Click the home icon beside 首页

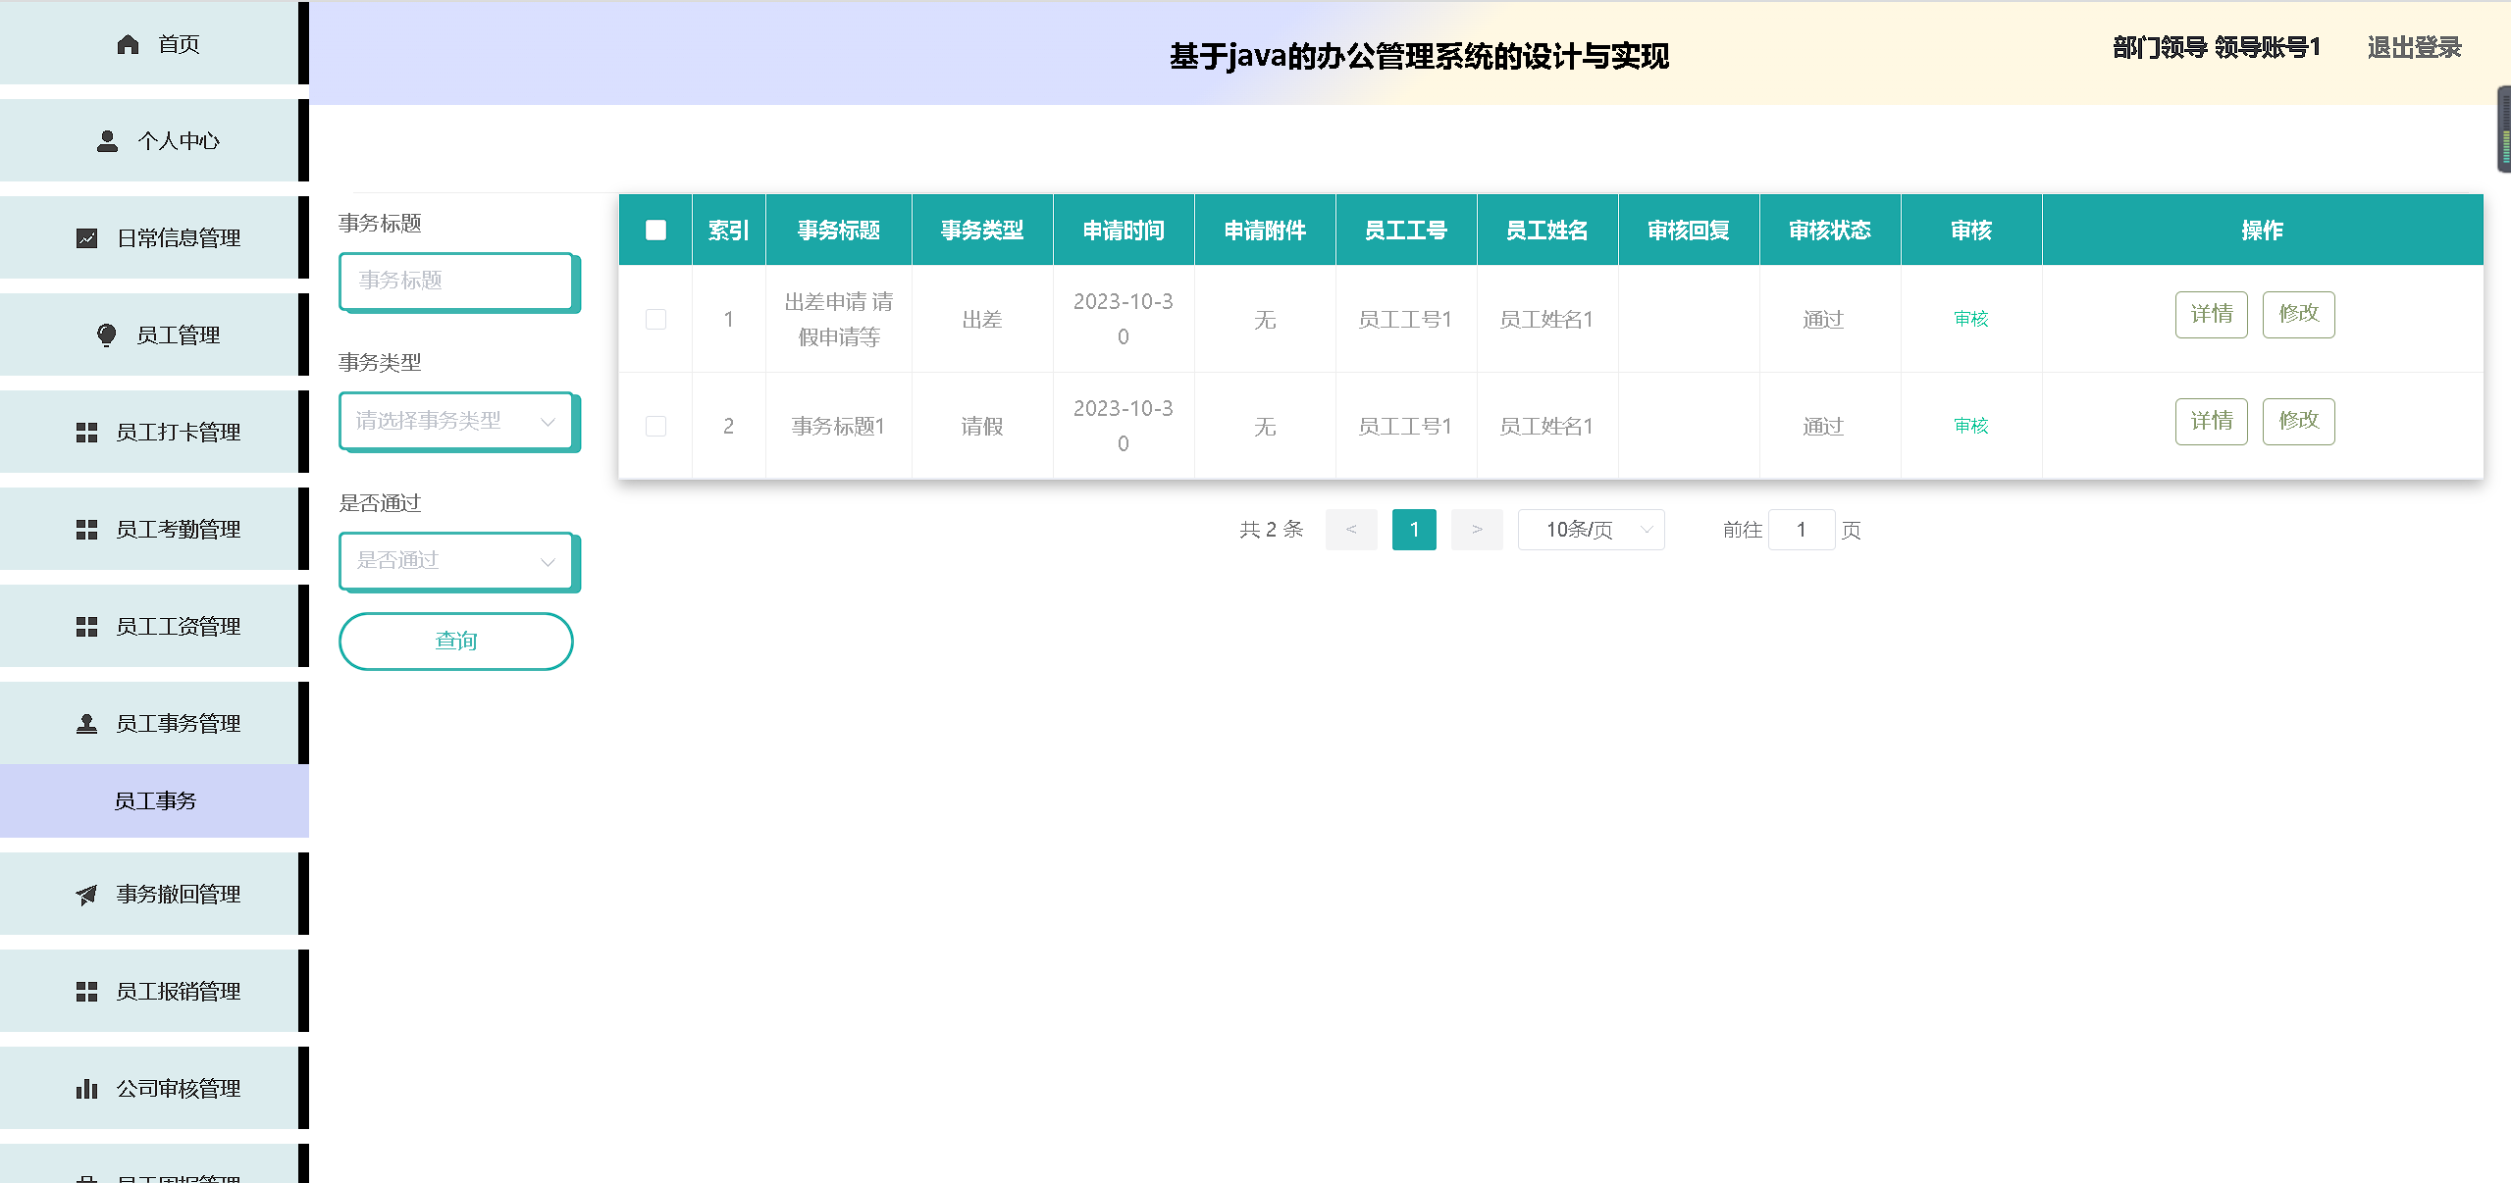128,44
